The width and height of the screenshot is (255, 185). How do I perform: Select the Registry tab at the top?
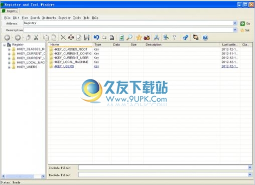coord(10,11)
